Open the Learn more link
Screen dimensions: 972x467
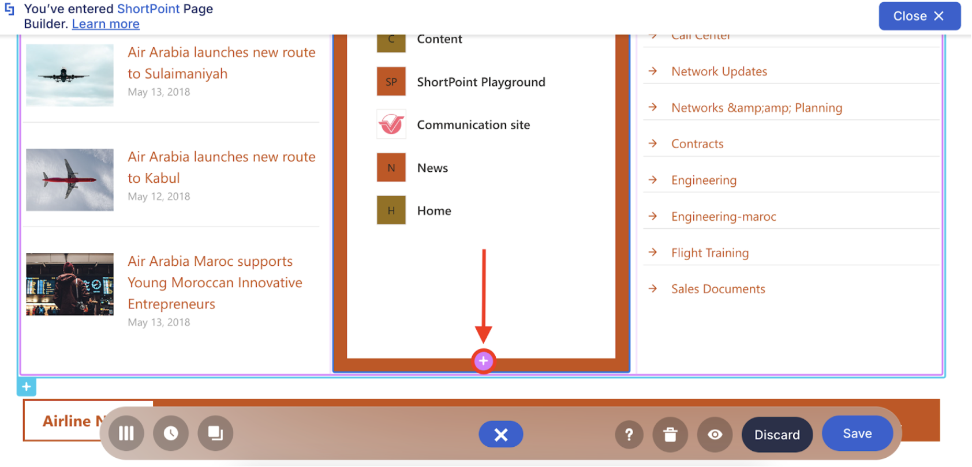click(x=106, y=24)
